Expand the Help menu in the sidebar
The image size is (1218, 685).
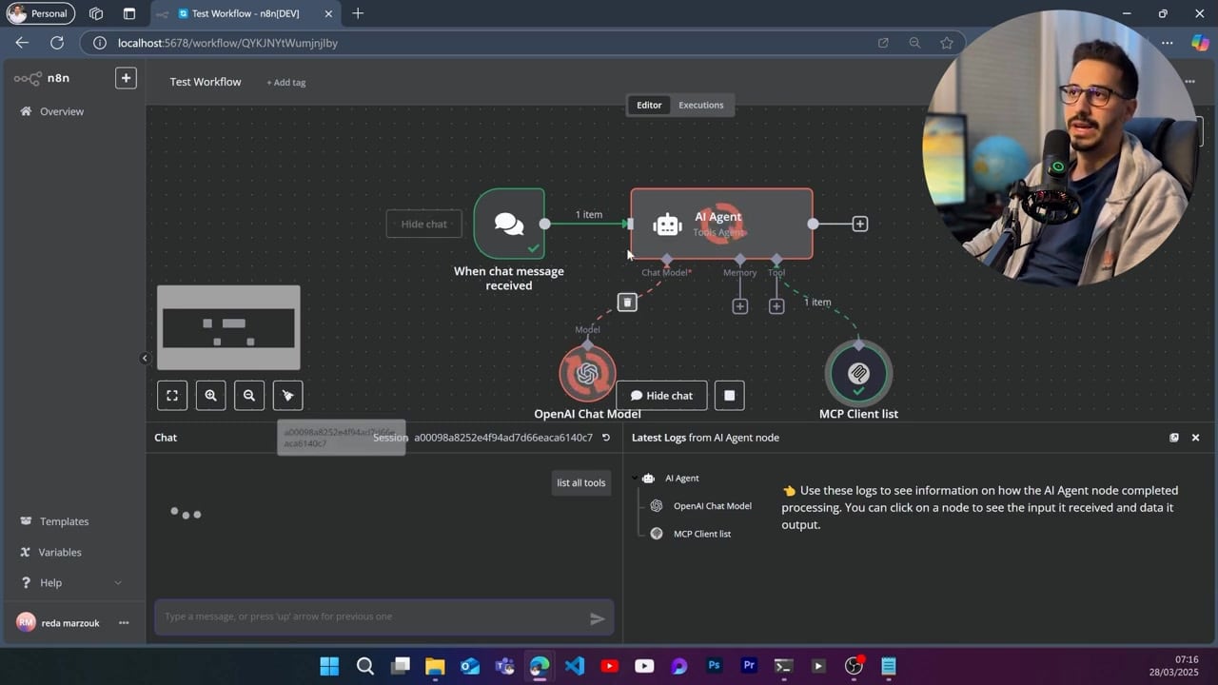coord(71,582)
